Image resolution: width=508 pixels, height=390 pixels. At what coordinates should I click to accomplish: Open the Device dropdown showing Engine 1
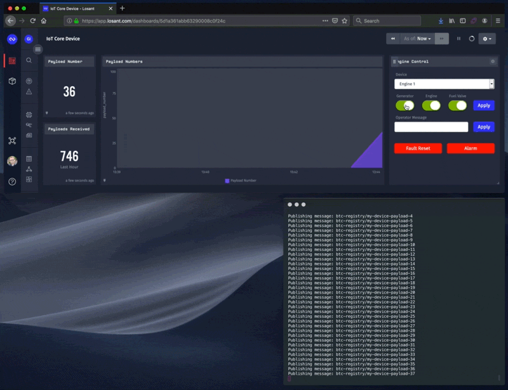click(444, 84)
